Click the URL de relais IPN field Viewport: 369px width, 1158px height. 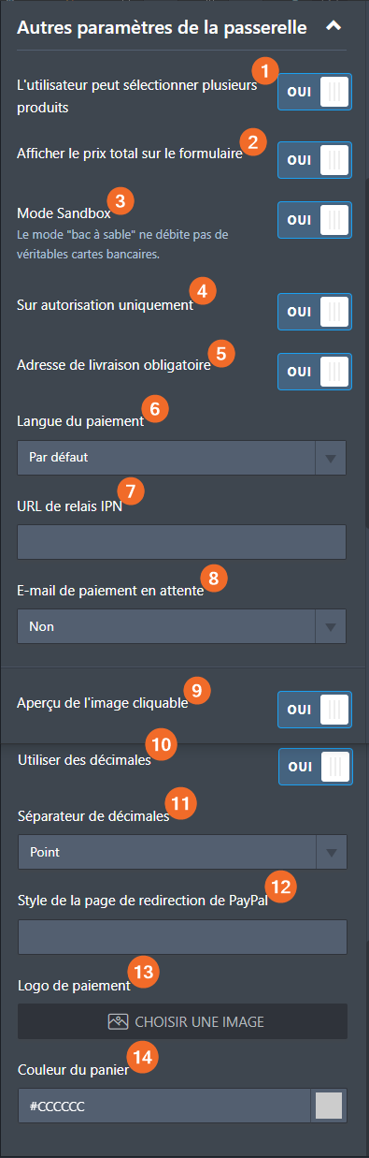pos(182,542)
